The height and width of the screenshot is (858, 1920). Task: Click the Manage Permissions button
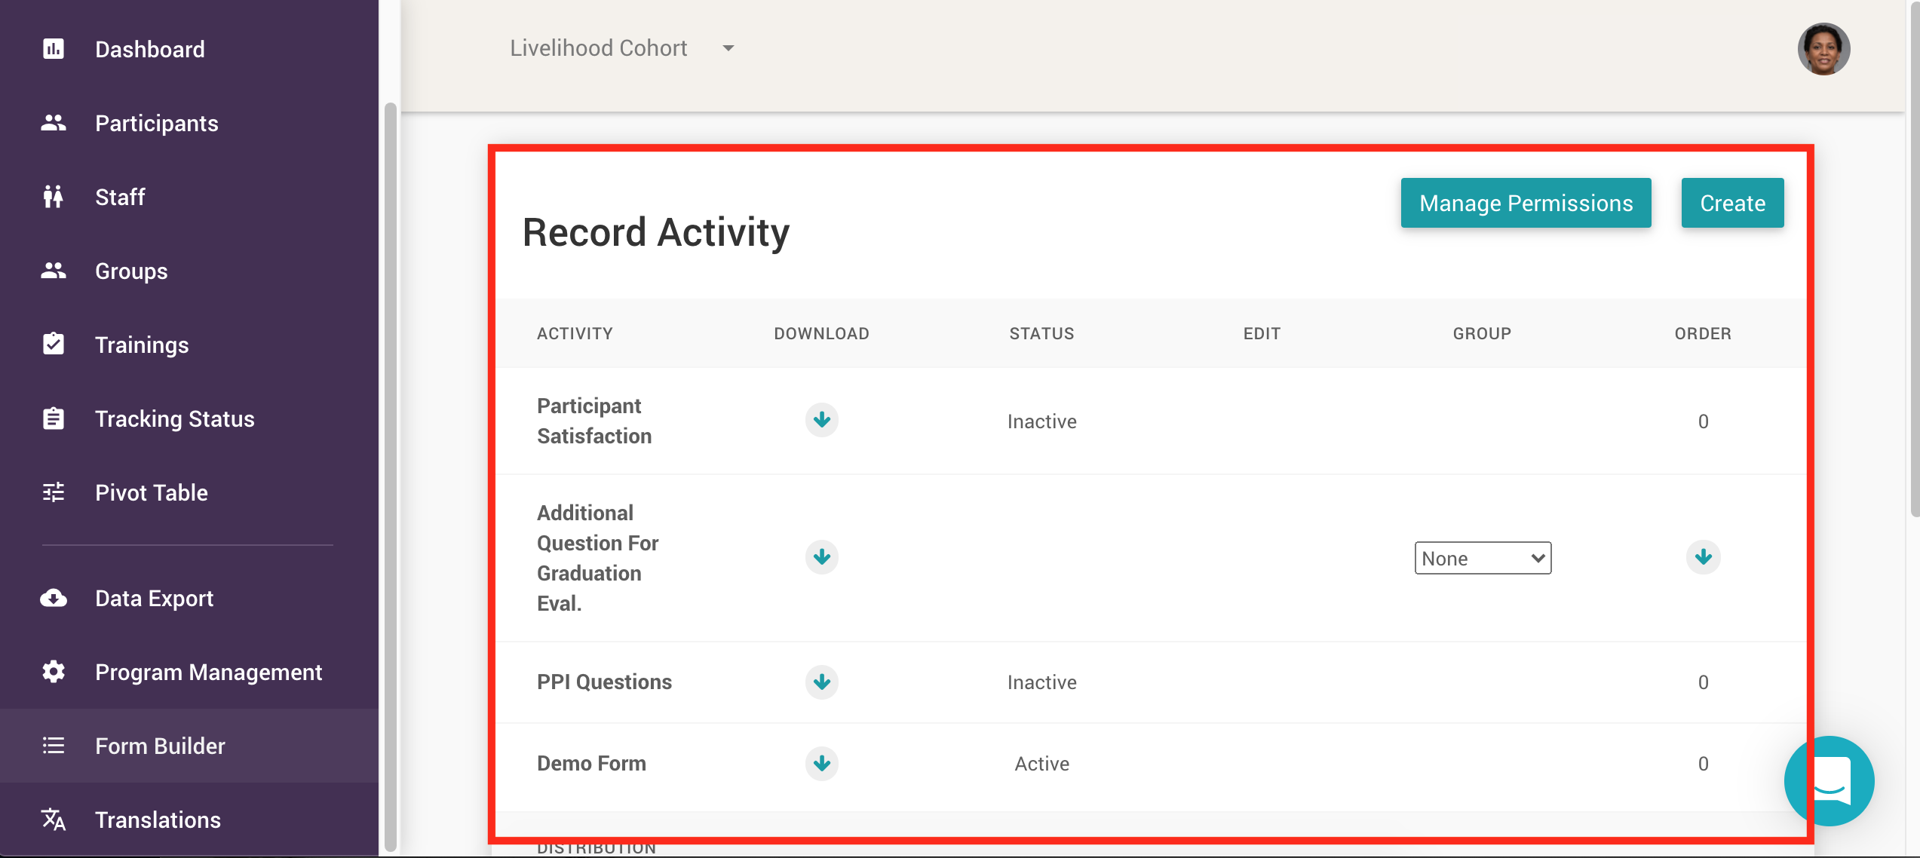point(1526,203)
